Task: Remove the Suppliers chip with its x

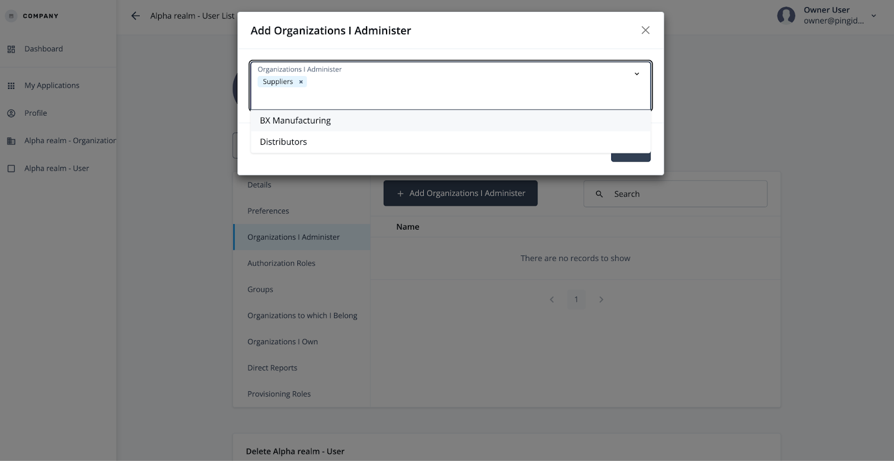Action: click(301, 82)
